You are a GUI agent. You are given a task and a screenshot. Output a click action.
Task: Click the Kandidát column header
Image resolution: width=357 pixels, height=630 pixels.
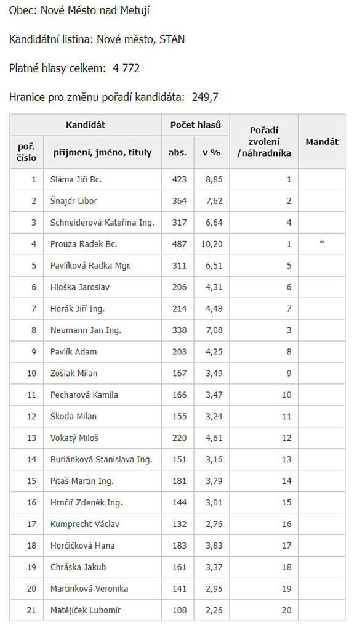coord(86,125)
